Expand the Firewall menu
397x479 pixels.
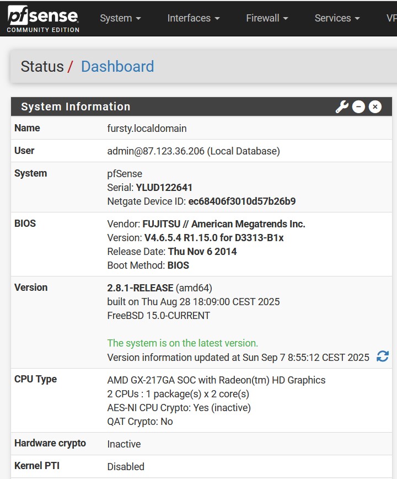[267, 18]
